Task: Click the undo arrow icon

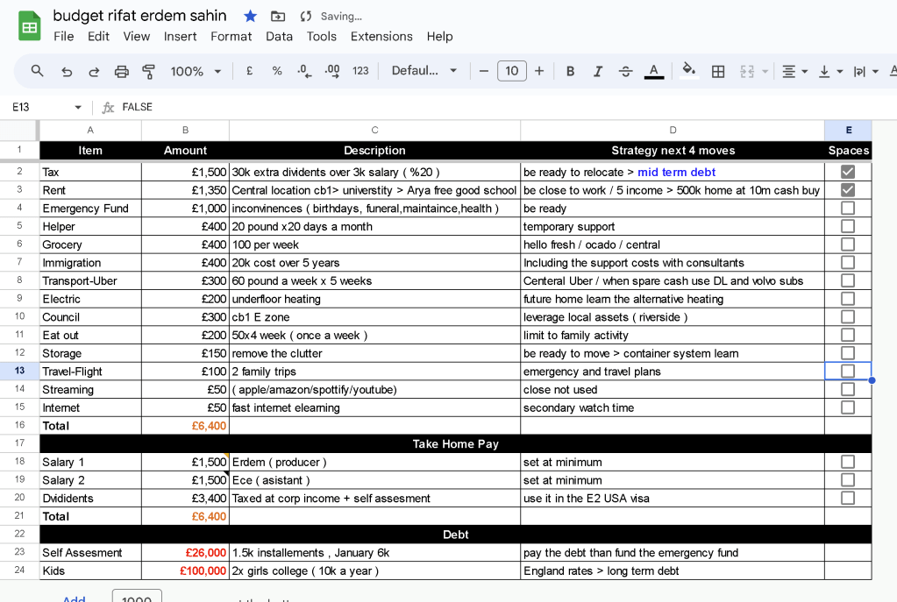Action: pos(67,72)
